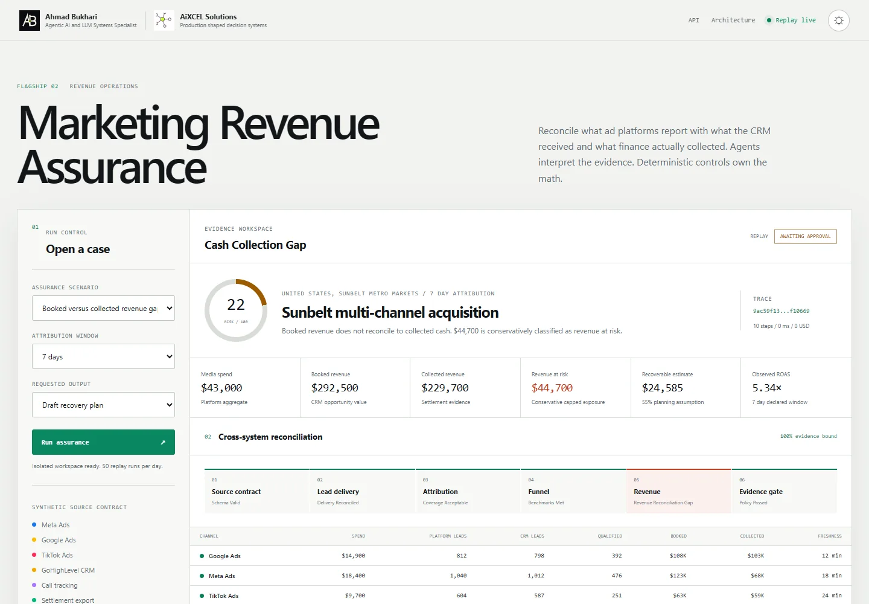The image size is (869, 604).
Task: Click the TikTok Ads freshness 24 min cell
Action: [x=832, y=596]
